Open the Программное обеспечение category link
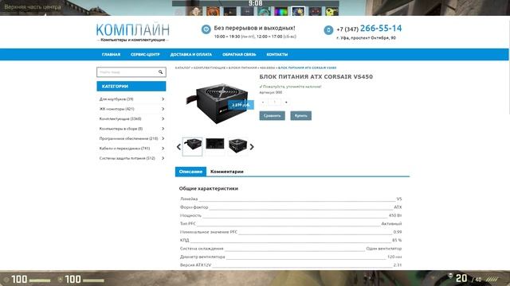Image resolution: width=510 pixels, height=286 pixels. tap(128, 138)
